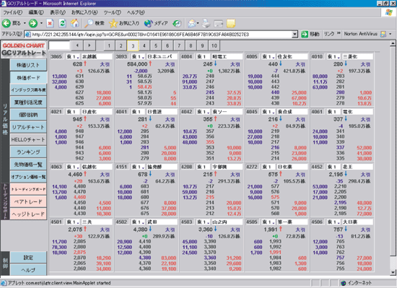Click the empty input box left of page arrows
The width and height of the screenshot is (397, 288).
(x=59, y=45)
